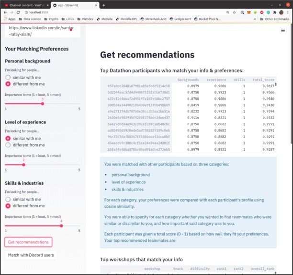The height and width of the screenshot is (275, 293).
Task: Open the Chrome profile avatar
Action: [281, 12]
